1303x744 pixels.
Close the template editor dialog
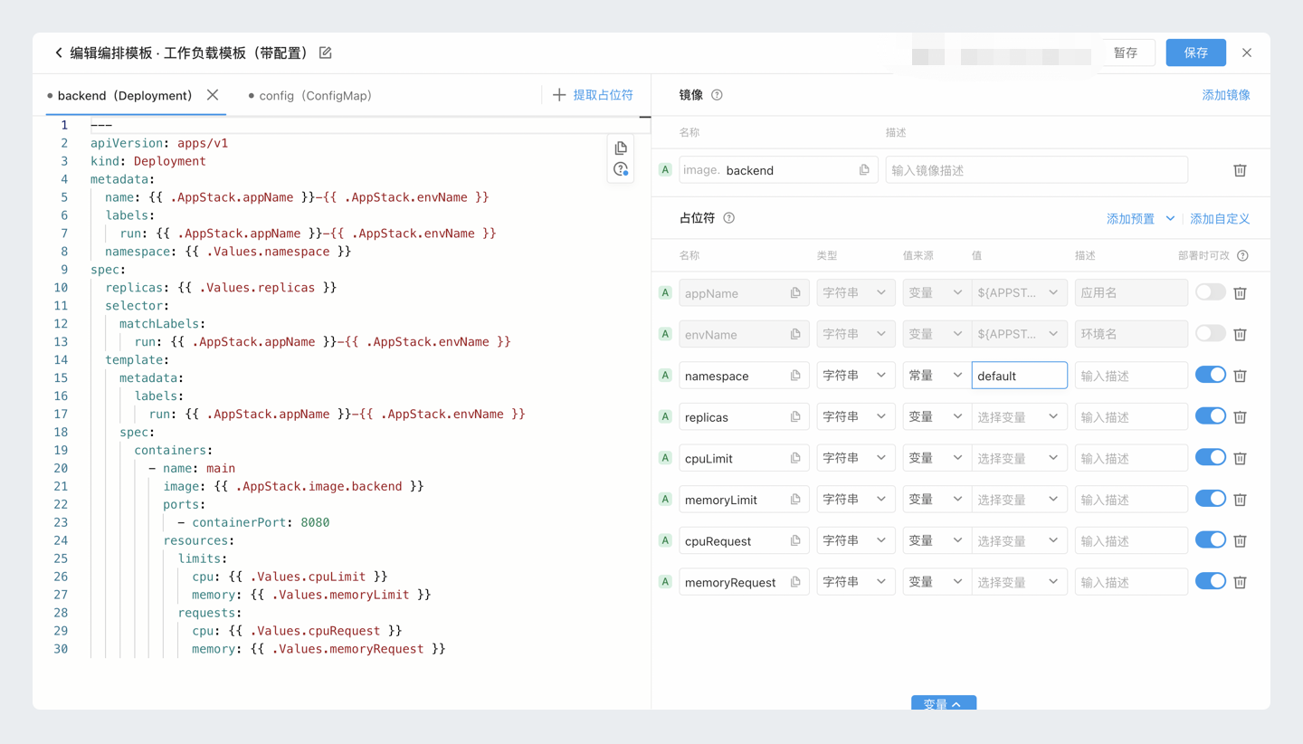pyautogui.click(x=1247, y=52)
